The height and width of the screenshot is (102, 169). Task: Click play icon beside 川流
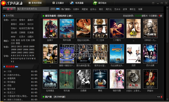tap(5, 71)
